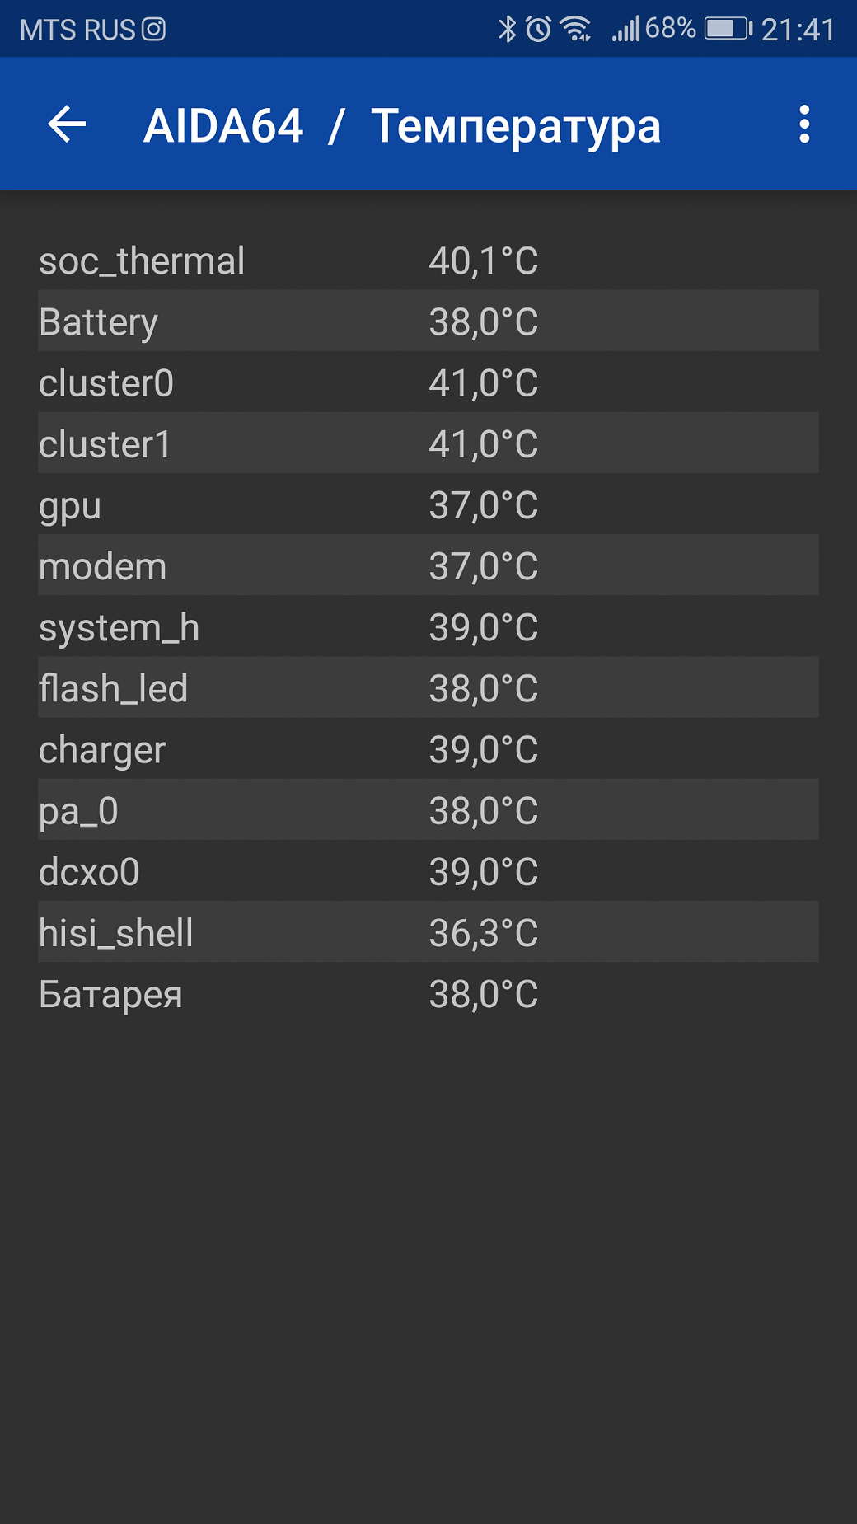857x1524 pixels.
Task: Tap the Instagram notification icon
Action: pyautogui.click(x=154, y=30)
